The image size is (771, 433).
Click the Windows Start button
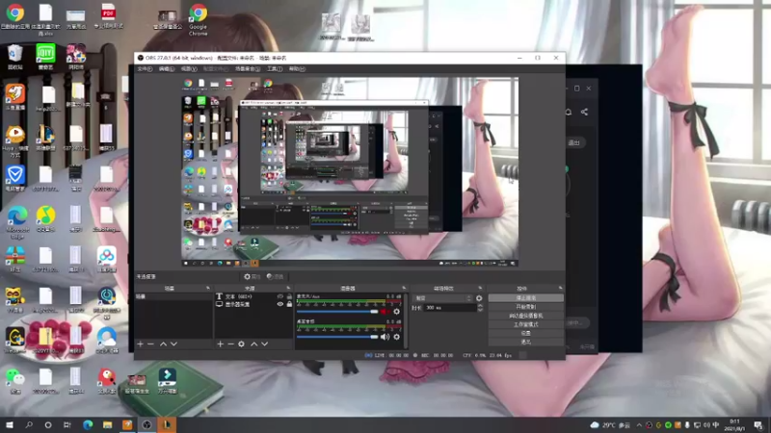coord(10,424)
